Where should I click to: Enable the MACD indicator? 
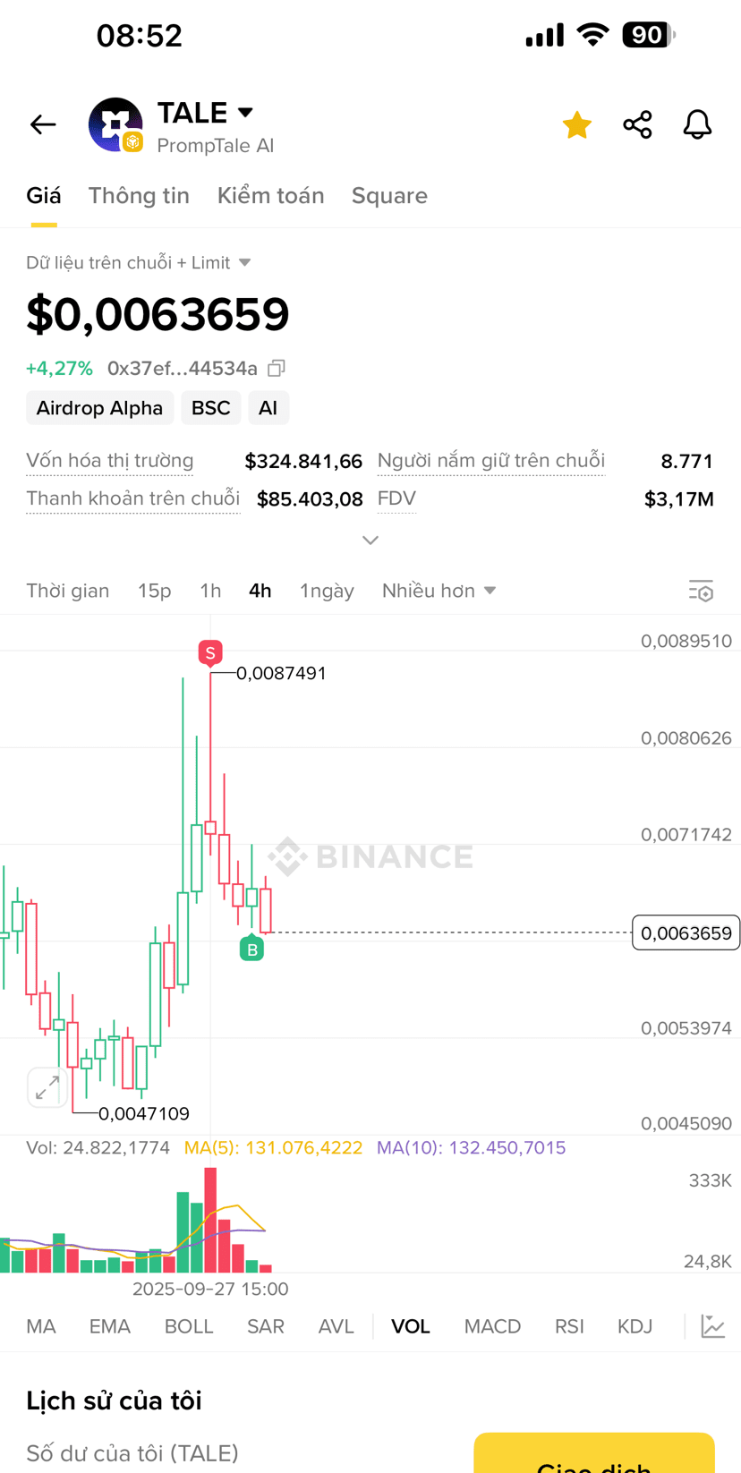[x=492, y=1326]
